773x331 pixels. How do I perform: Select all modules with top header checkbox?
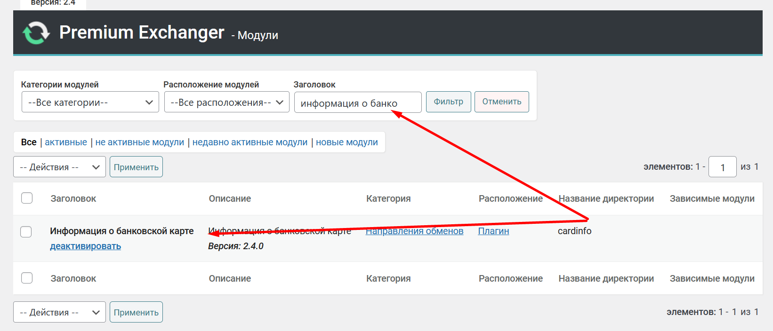27,198
